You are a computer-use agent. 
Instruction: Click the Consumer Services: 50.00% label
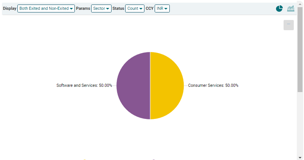[213, 86]
